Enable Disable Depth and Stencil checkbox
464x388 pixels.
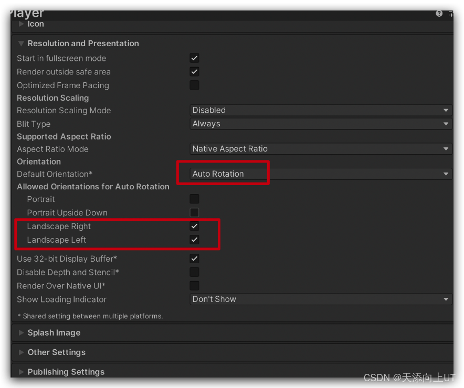[194, 273]
